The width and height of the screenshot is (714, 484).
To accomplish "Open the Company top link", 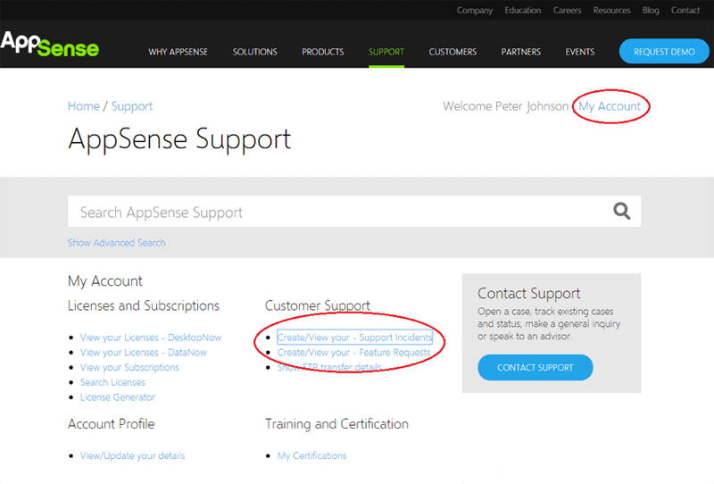I will point(475,10).
